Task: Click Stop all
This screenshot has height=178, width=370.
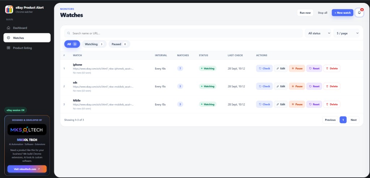Action: 322,13
